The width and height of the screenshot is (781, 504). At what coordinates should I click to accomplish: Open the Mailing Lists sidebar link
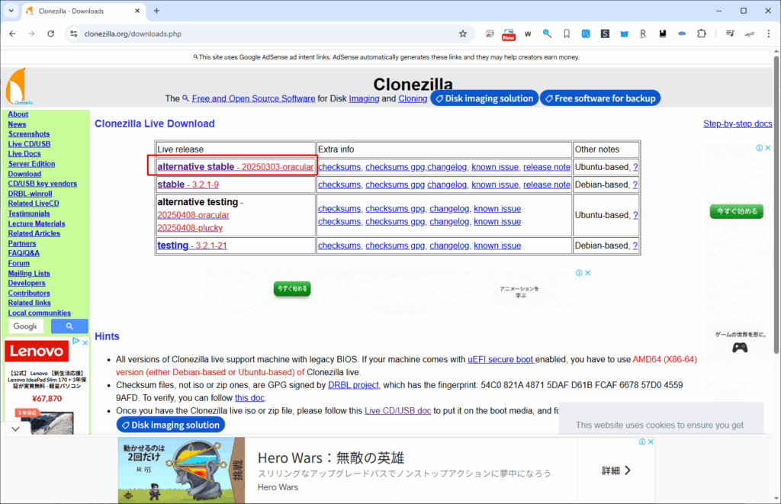coord(29,273)
